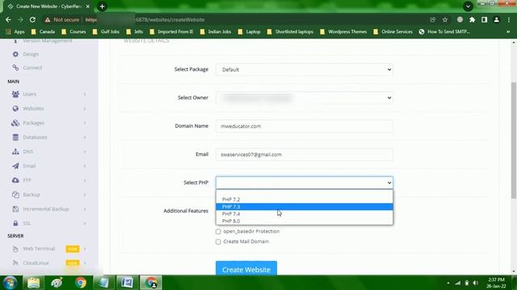Expand the Users menu
The width and height of the screenshot is (517, 290).
85,94
